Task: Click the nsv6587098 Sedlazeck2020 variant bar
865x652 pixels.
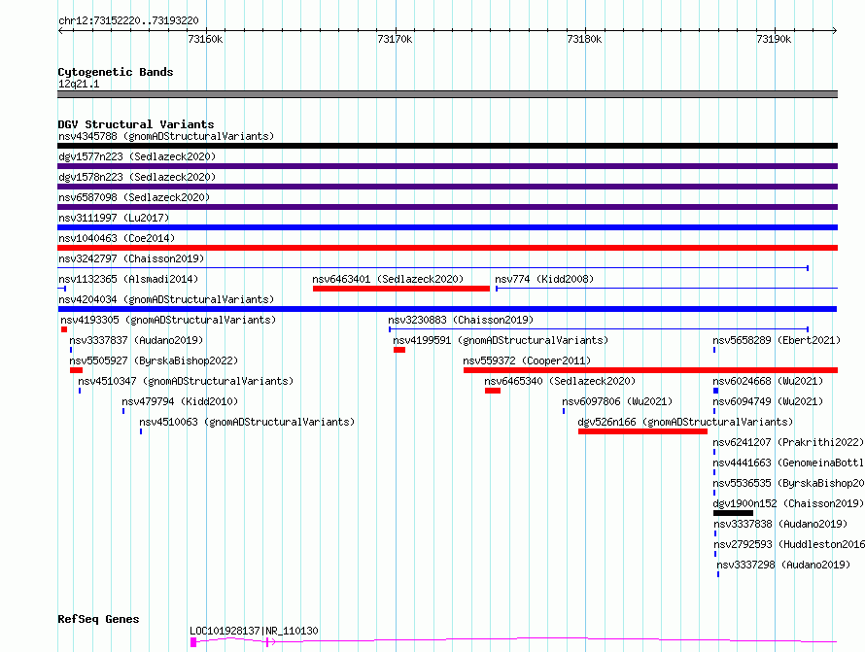Action: 447,207
